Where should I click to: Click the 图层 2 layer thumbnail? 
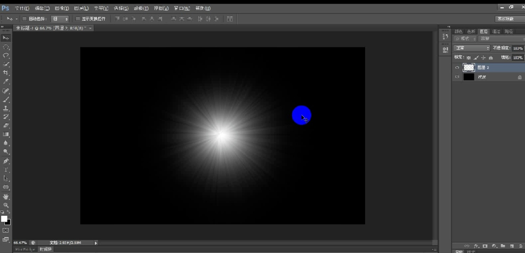pos(469,68)
